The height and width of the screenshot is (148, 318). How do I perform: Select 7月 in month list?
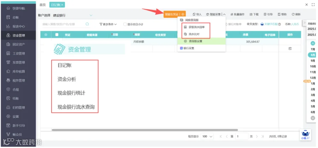tap(313, 49)
